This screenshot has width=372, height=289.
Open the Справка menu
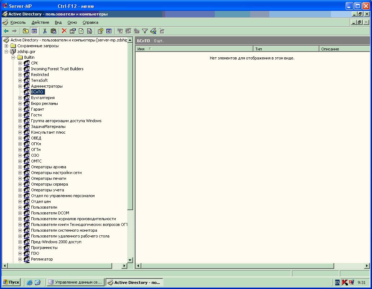pyautogui.click(x=90, y=23)
